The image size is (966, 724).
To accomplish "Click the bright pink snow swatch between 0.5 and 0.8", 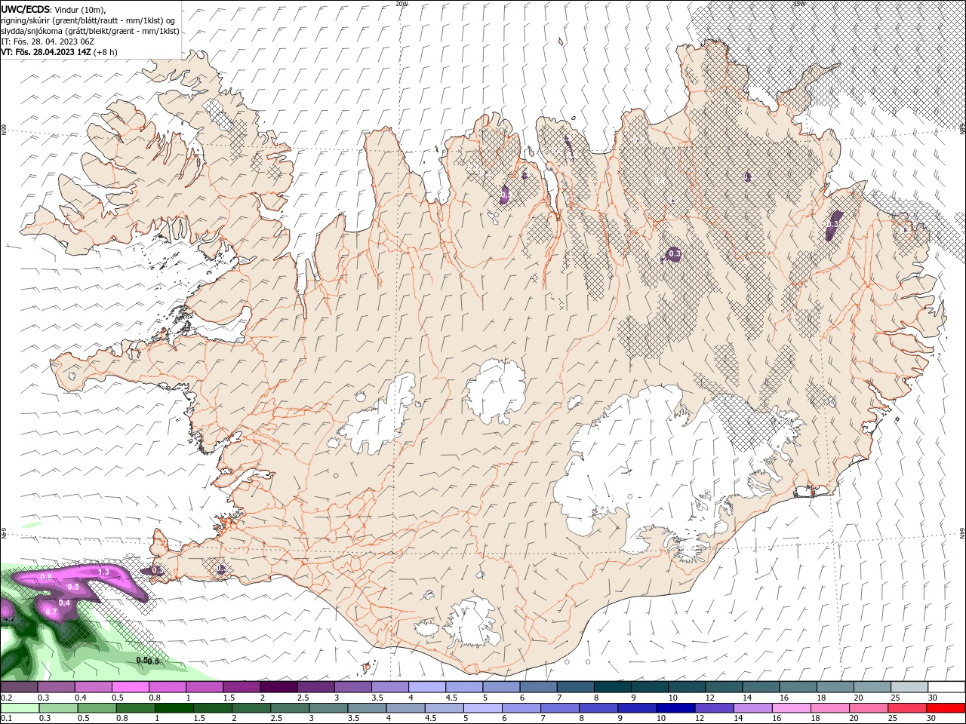I will click(130, 687).
